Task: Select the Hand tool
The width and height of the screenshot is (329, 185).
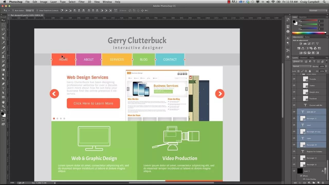Action: pos(3,102)
